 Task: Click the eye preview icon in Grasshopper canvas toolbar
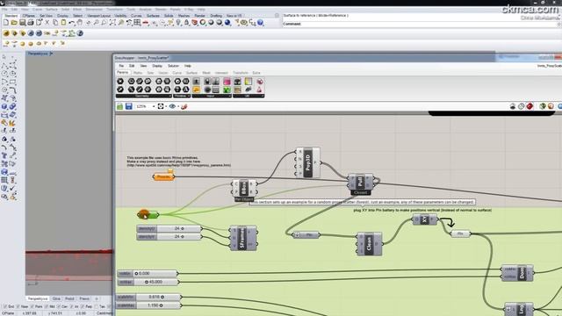pyautogui.click(x=172, y=106)
